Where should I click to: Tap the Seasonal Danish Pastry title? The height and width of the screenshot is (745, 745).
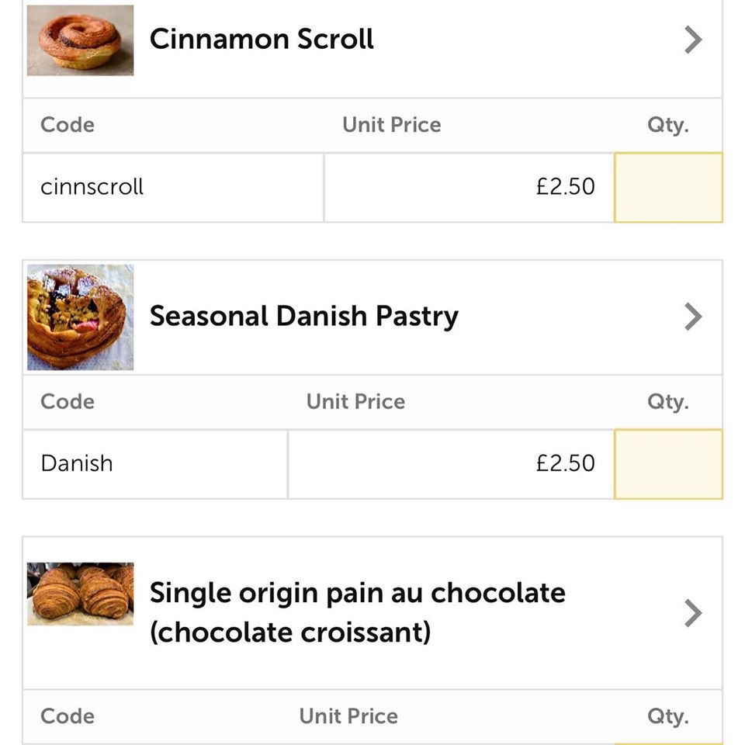(303, 316)
